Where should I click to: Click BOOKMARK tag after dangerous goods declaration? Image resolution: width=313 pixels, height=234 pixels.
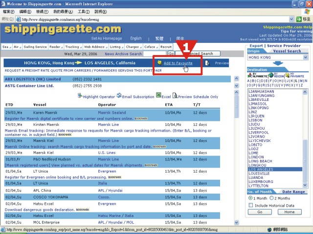click(x=83, y=210)
